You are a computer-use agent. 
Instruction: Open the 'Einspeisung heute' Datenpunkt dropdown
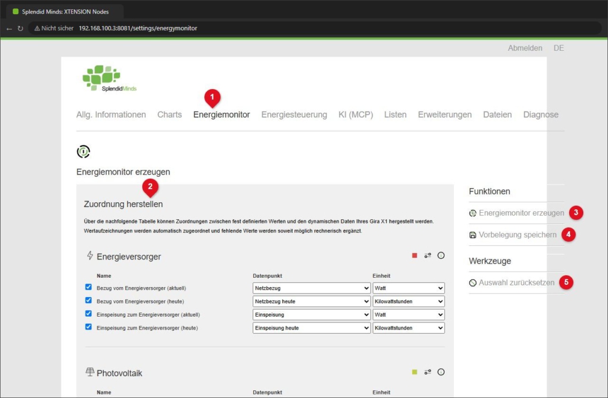click(x=311, y=328)
